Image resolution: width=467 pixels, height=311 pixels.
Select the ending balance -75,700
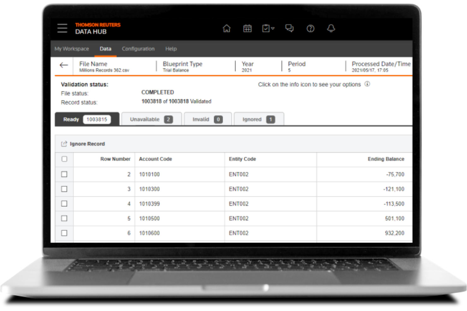point(395,174)
